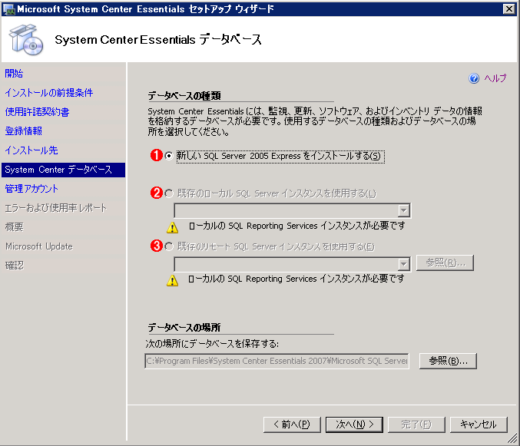
Task: Click the 完了(F) finish button
Action: click(416, 425)
